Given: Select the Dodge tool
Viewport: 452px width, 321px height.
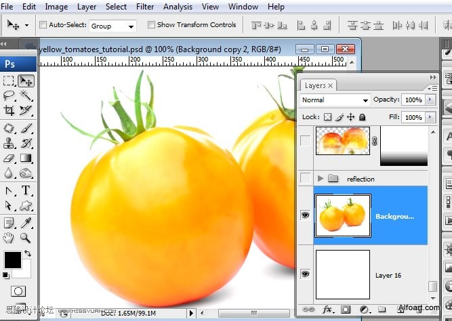Looking at the screenshot, I should point(26,173).
